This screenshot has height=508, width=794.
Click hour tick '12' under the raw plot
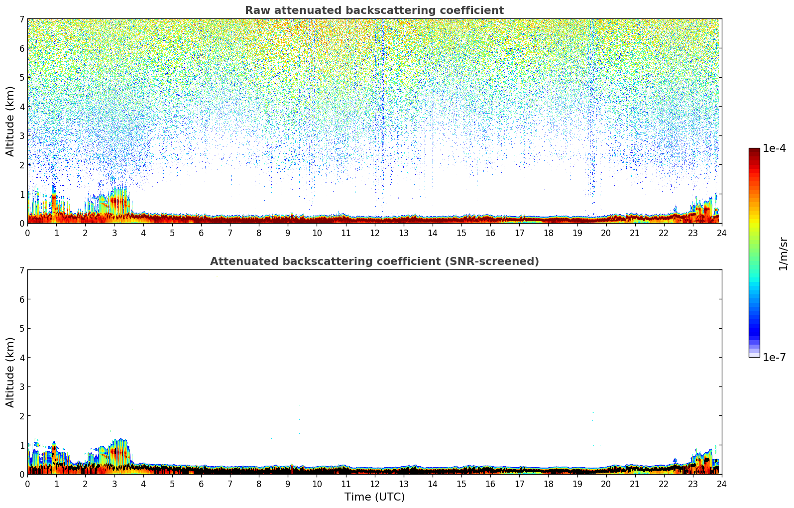[374, 233]
